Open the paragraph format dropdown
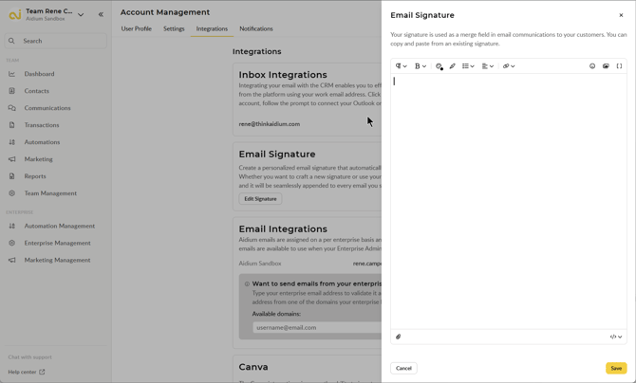Image resolution: width=636 pixels, height=383 pixels. point(401,66)
